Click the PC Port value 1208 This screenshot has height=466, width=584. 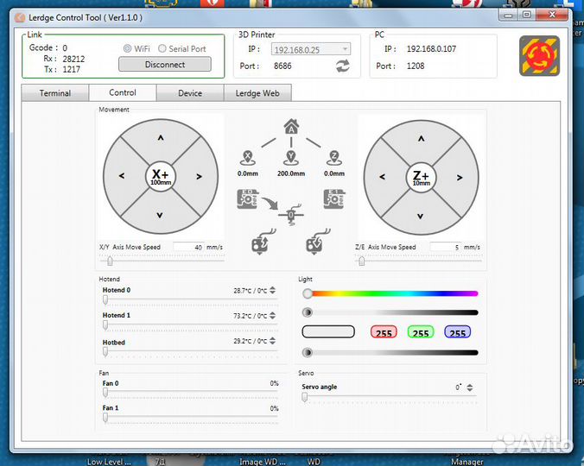(x=416, y=66)
